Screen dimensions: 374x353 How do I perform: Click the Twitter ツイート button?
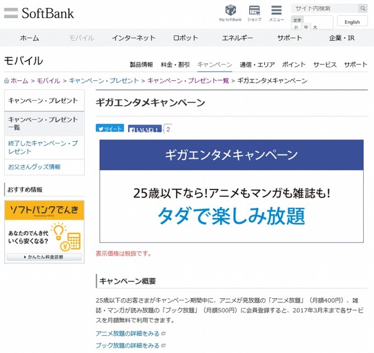(x=109, y=128)
